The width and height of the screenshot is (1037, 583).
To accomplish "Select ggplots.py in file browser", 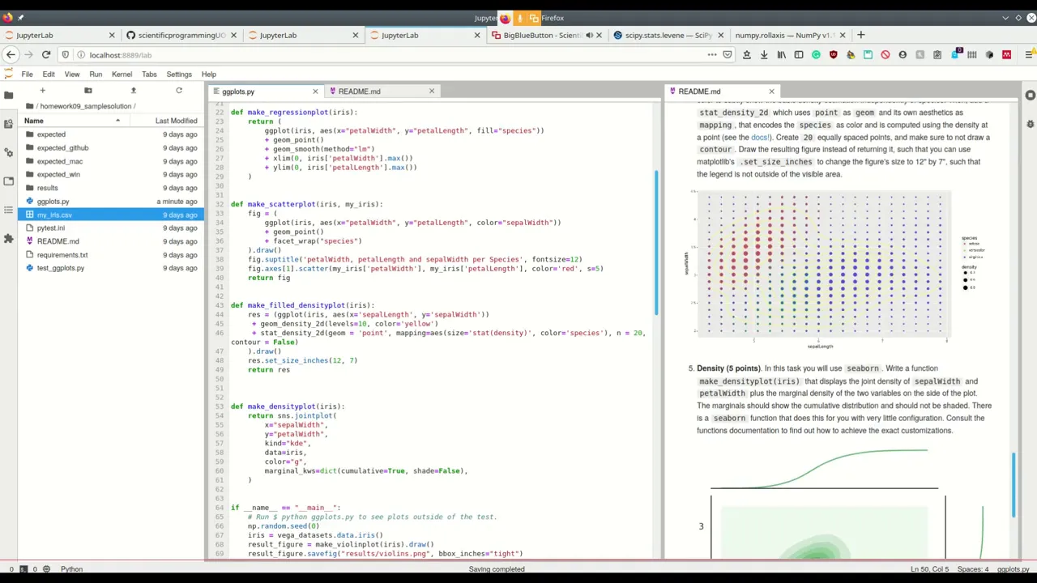I will [111, 202].
